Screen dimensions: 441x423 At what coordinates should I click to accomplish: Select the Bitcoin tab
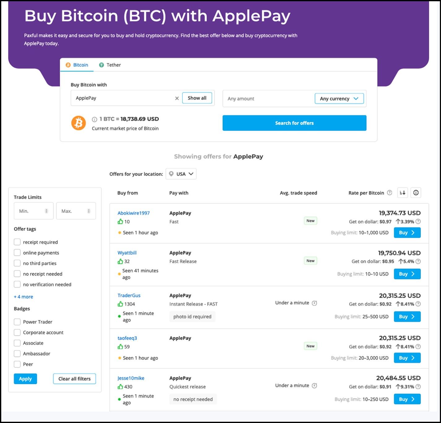pyautogui.click(x=77, y=65)
